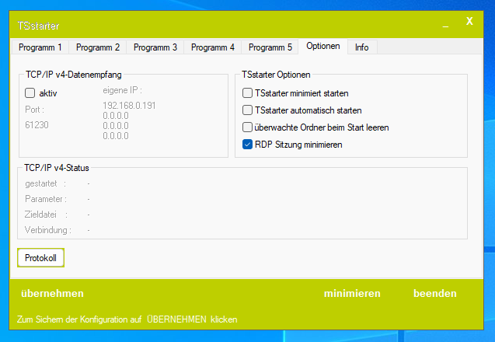The height and width of the screenshot is (342, 495).
Task: Select the Programm 3 tab
Action: (x=155, y=47)
